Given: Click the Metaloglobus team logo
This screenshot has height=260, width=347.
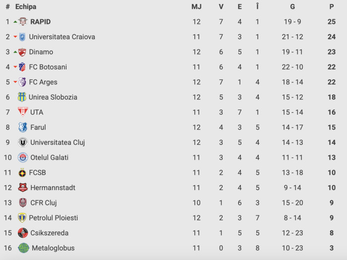Looking at the screenshot, I should point(23,248).
